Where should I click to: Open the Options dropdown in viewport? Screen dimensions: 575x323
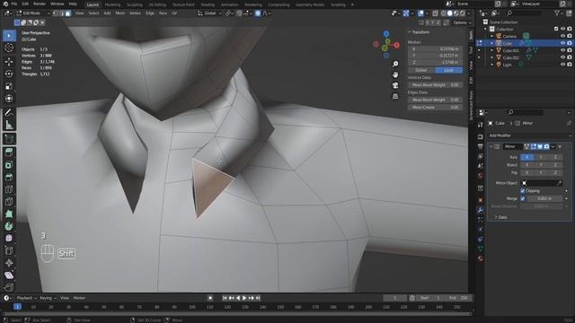pos(462,22)
